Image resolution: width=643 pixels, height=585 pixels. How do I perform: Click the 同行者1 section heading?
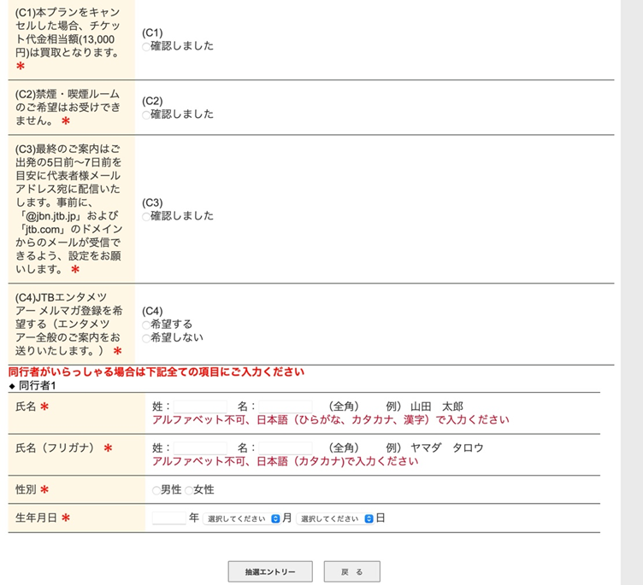point(36,385)
